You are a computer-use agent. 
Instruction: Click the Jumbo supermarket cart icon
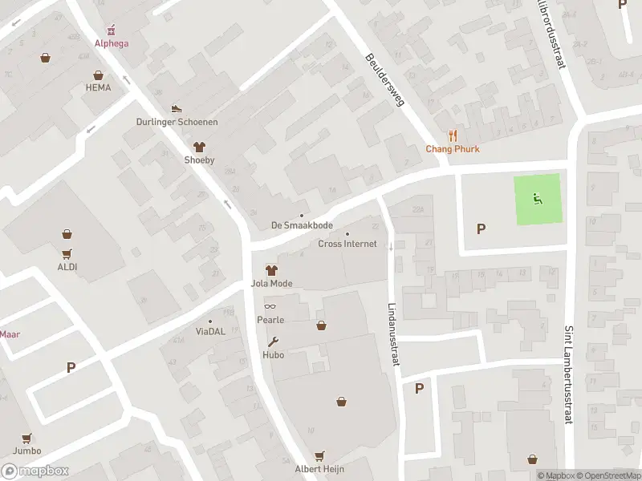pos(27,439)
